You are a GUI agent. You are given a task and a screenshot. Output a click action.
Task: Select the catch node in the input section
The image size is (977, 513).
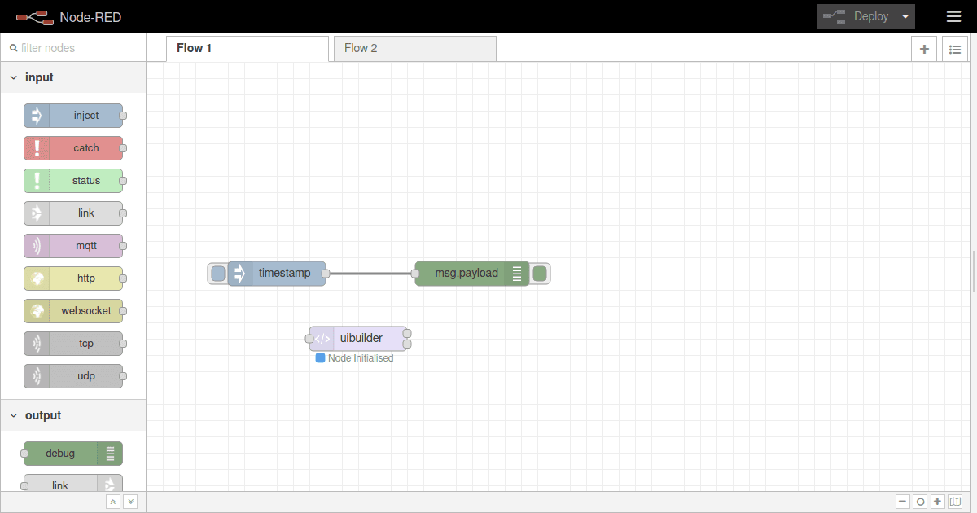(x=74, y=147)
